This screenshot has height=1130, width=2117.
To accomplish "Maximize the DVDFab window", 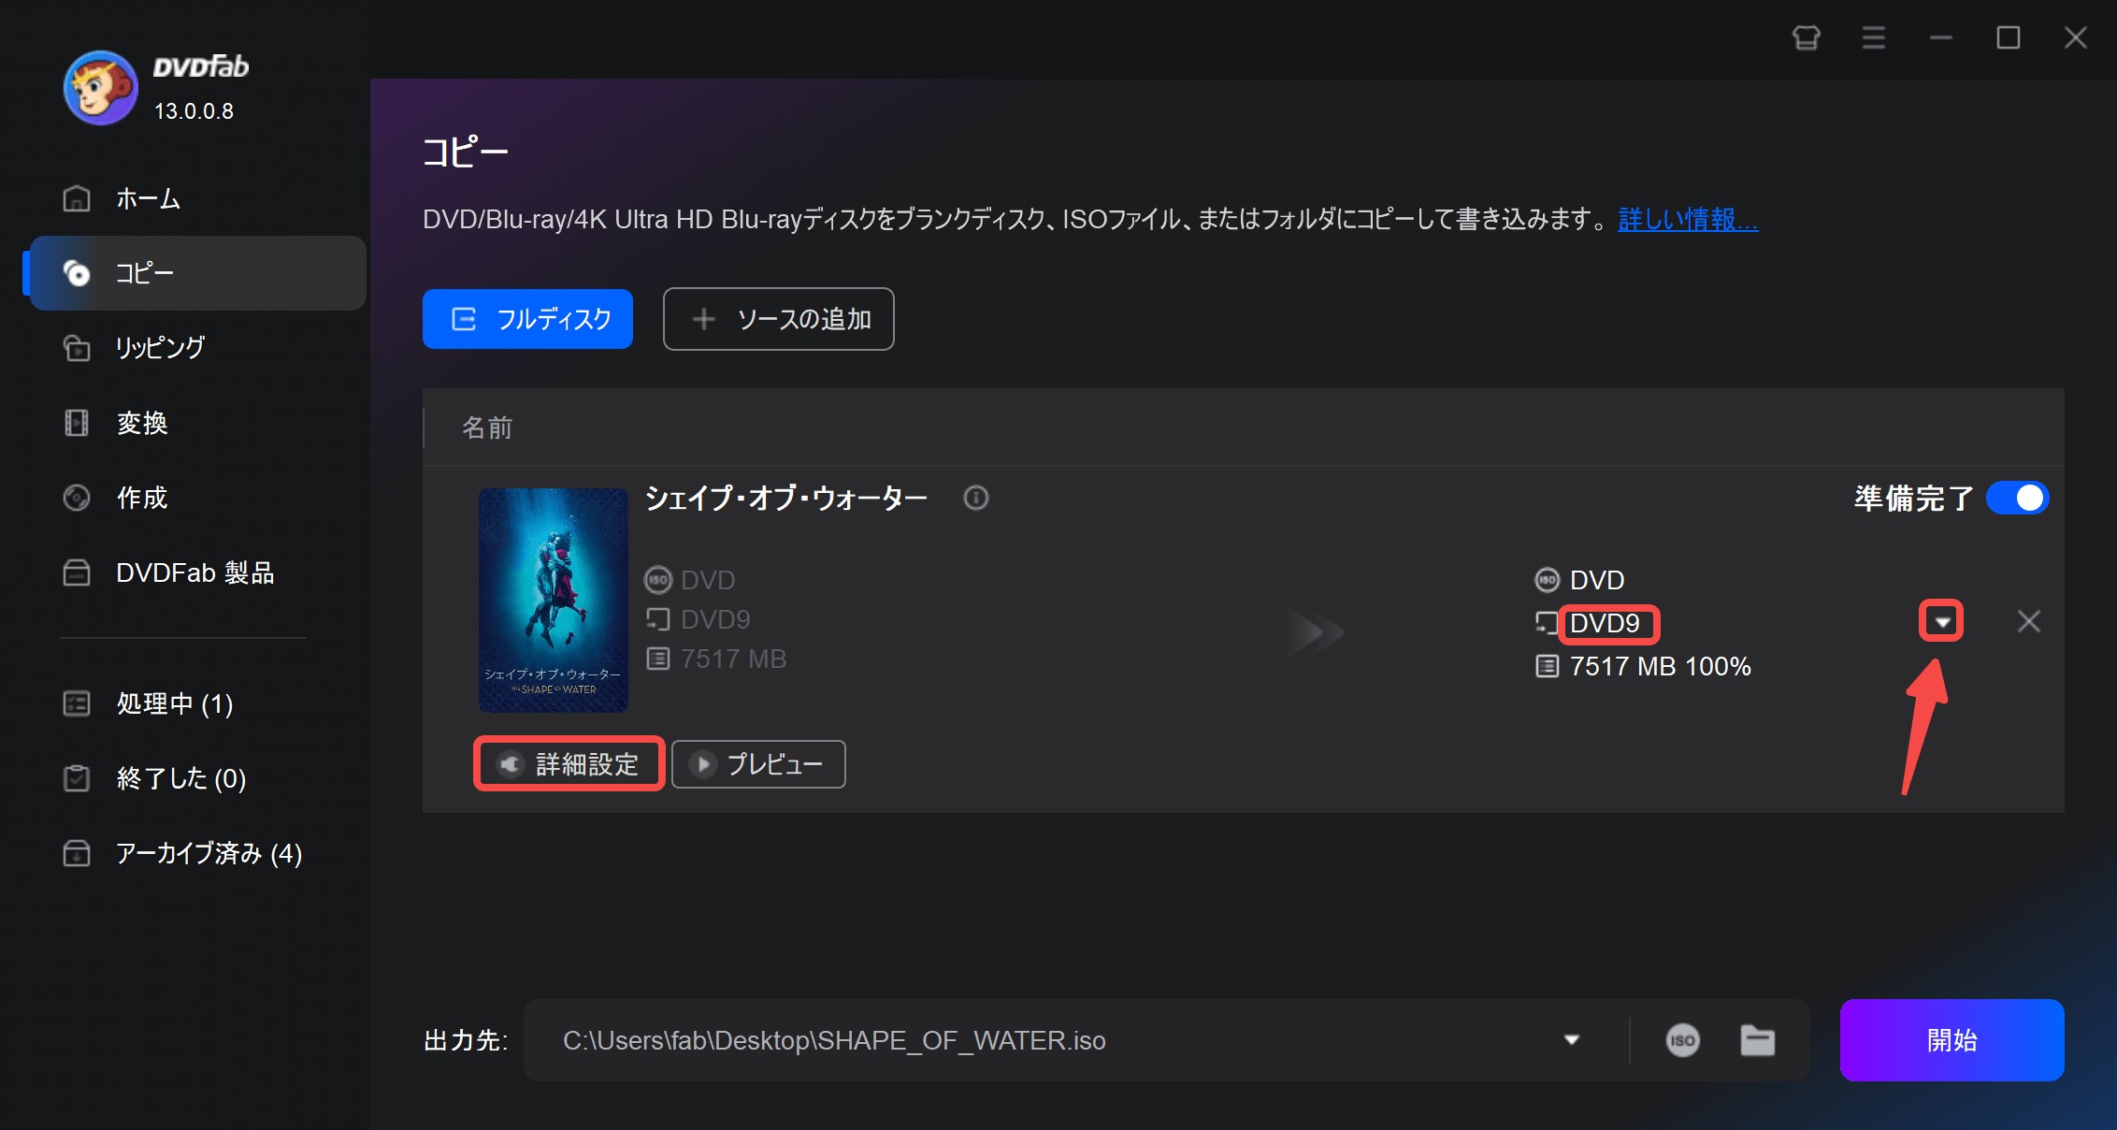I will (x=2008, y=37).
